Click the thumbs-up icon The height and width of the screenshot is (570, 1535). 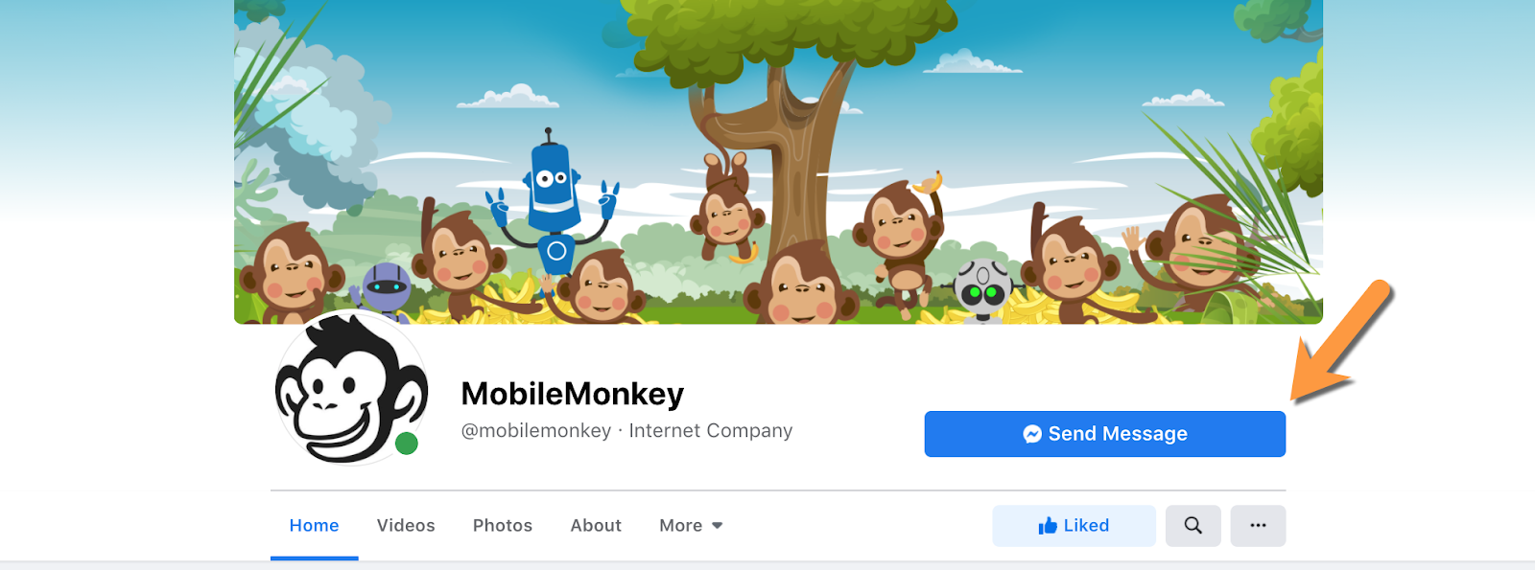[1048, 525]
